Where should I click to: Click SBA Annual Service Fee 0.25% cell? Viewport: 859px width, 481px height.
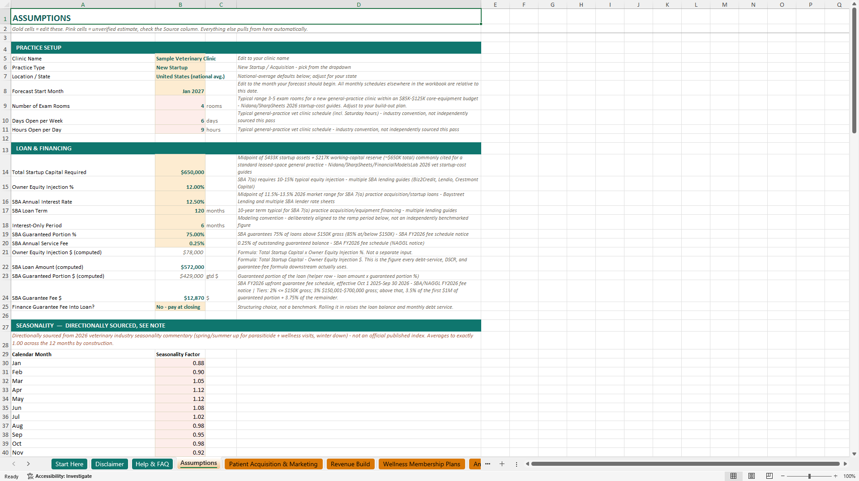tap(180, 243)
